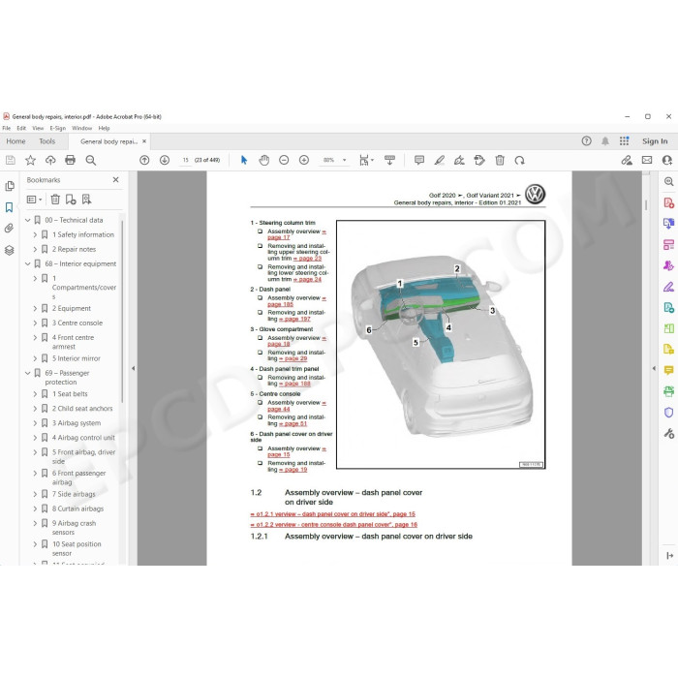Click the Delete page trash icon in toolbar
The width and height of the screenshot is (678, 678).
click(x=500, y=161)
